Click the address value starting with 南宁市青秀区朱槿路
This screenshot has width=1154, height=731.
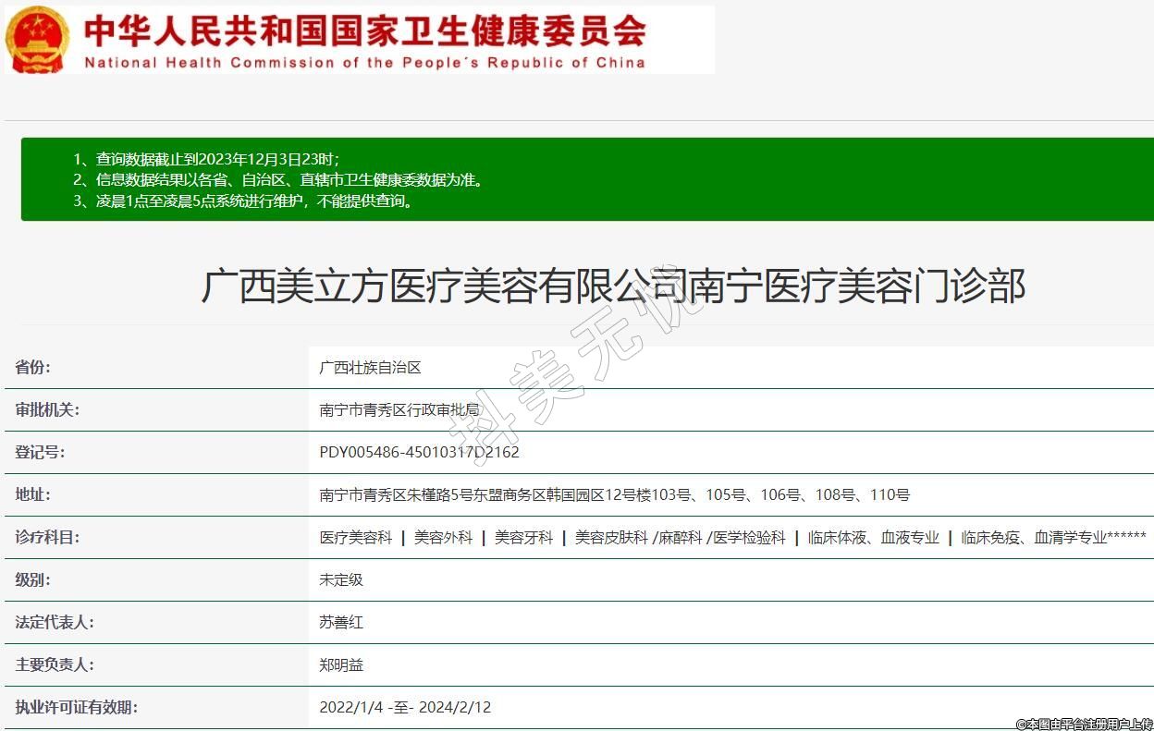click(614, 495)
